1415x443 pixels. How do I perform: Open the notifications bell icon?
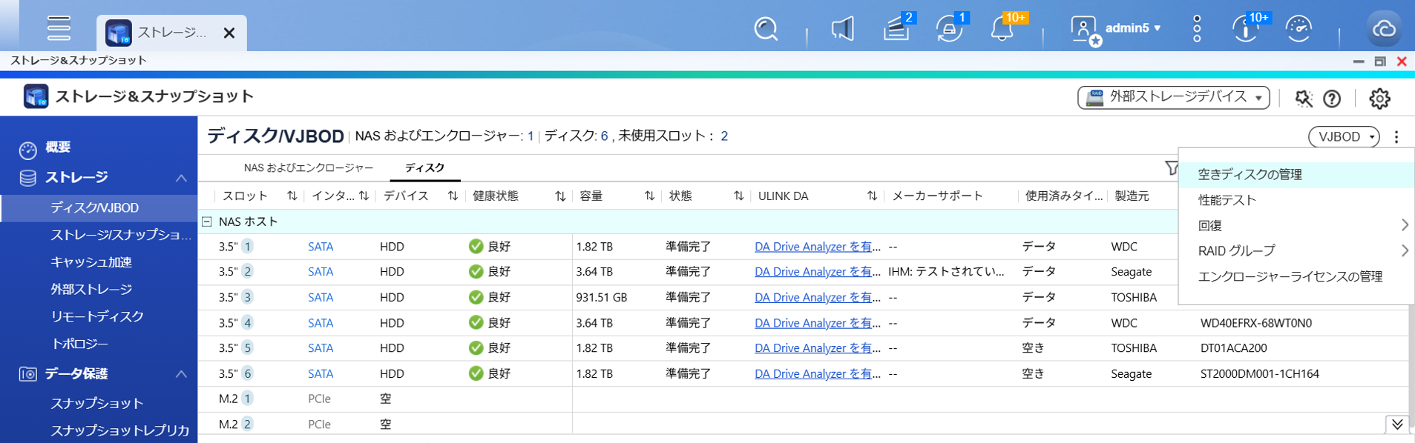point(1002,29)
